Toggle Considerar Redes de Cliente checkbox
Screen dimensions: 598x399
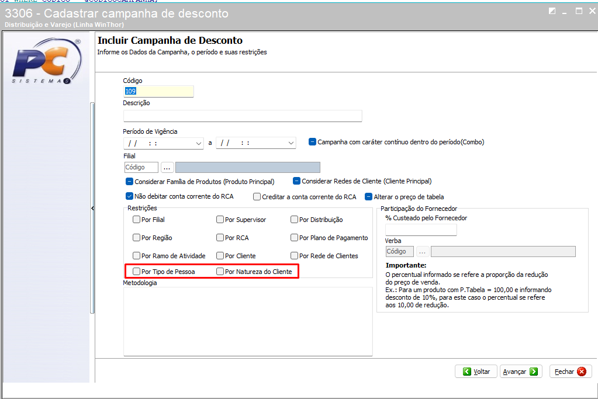pos(297,181)
